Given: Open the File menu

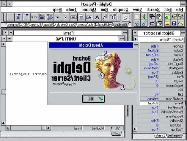Looking at the screenshot, I should point(180,10).
